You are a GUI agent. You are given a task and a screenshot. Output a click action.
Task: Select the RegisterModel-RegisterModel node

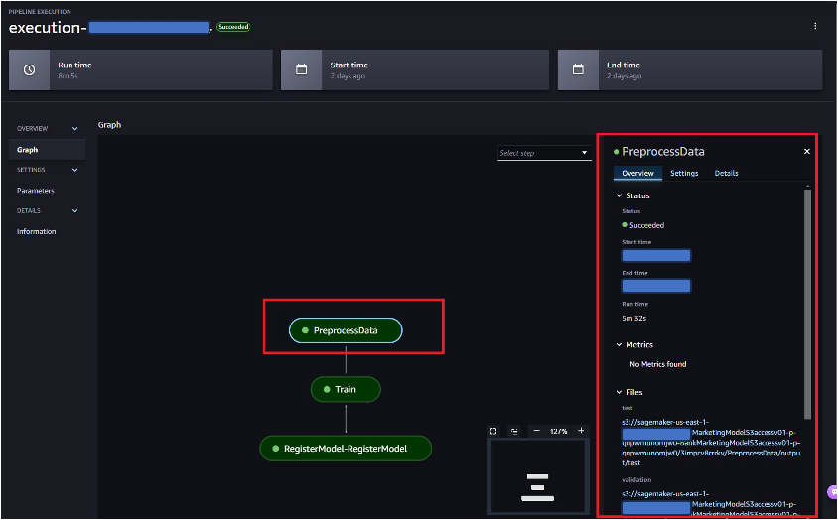pyautogui.click(x=346, y=449)
